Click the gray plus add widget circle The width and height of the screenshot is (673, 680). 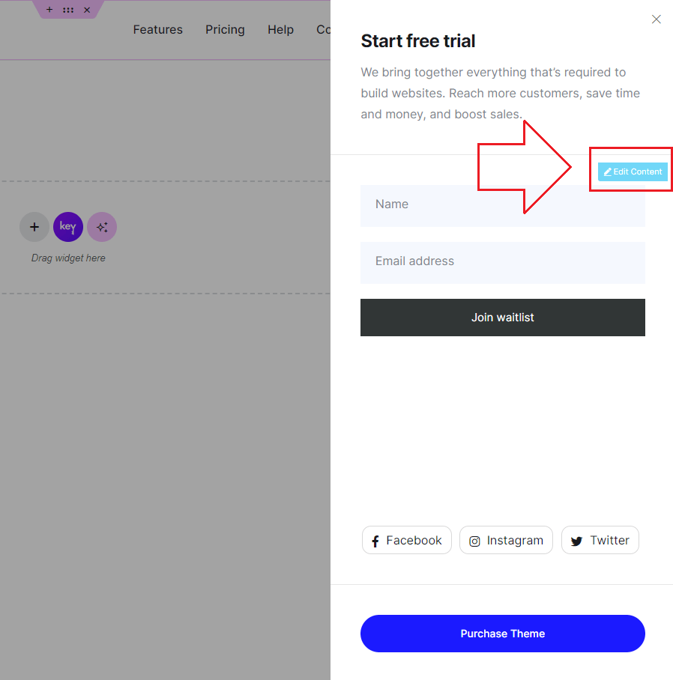click(34, 227)
